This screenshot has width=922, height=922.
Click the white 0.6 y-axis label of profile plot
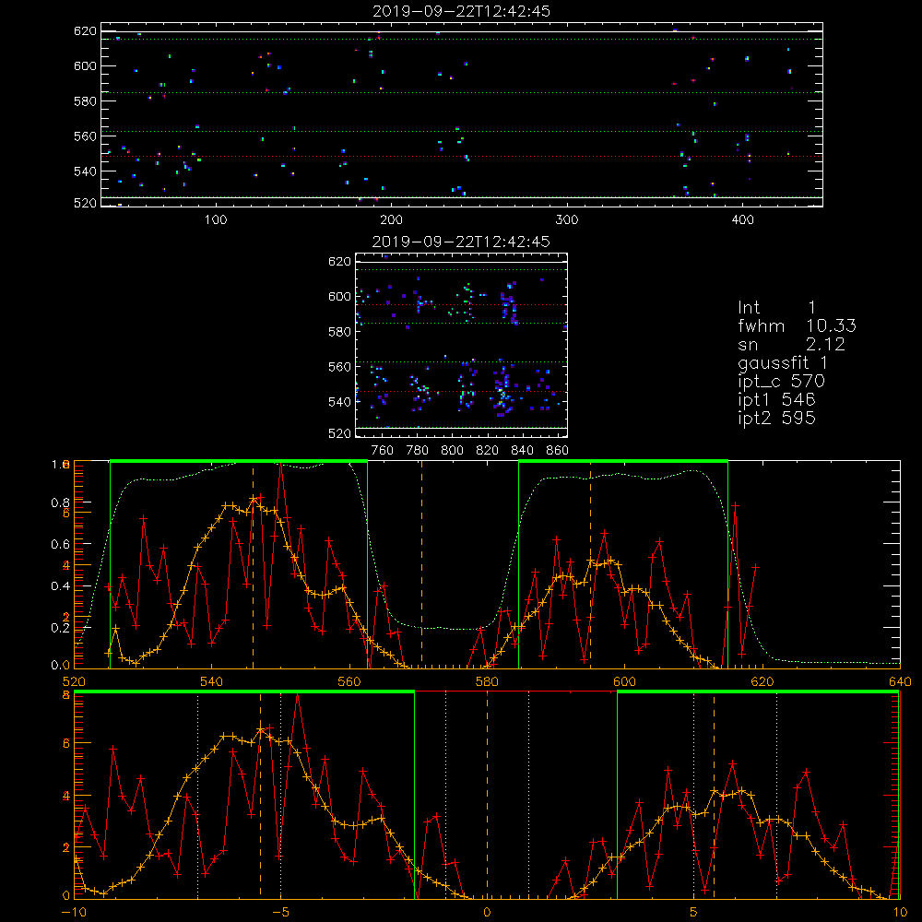[x=60, y=545]
